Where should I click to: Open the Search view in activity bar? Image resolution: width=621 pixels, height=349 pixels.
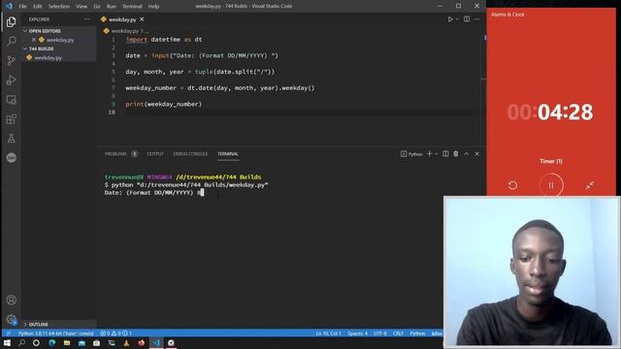[x=11, y=41]
